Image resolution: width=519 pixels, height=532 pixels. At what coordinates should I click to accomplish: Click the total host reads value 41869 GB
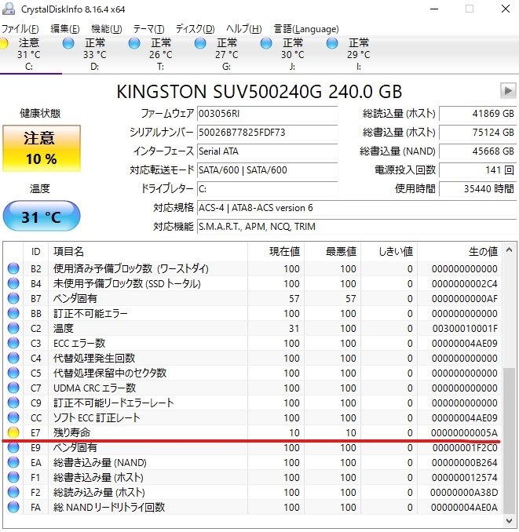(478, 114)
